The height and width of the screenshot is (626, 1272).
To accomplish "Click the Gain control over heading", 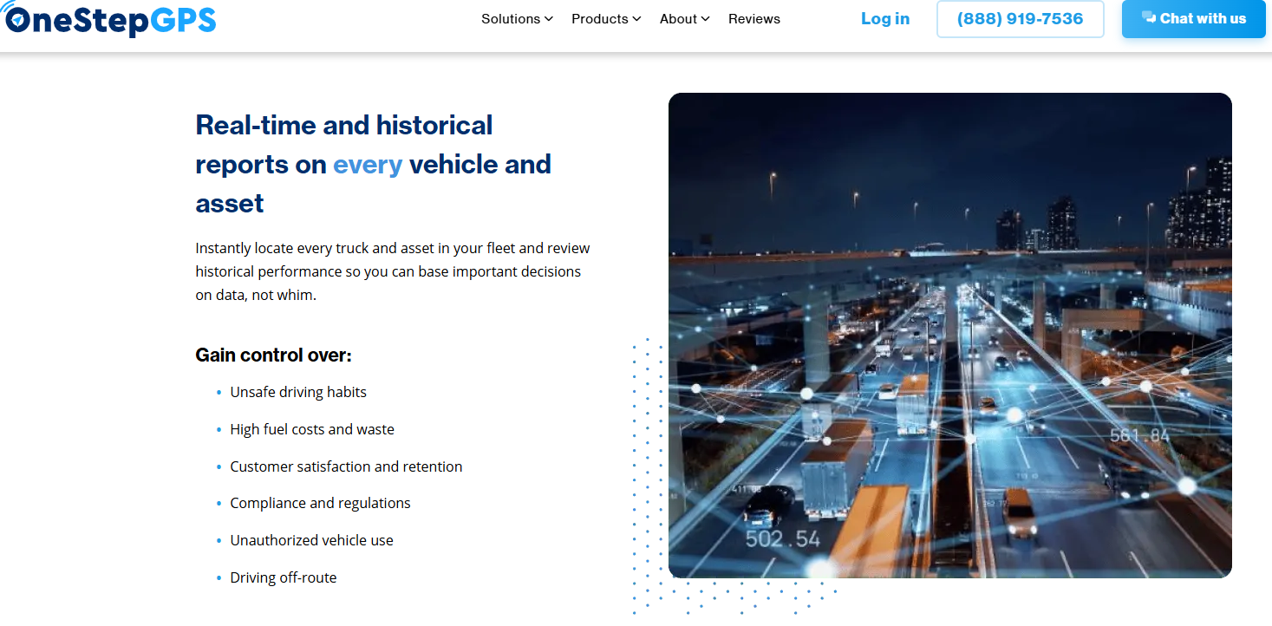I will (273, 355).
